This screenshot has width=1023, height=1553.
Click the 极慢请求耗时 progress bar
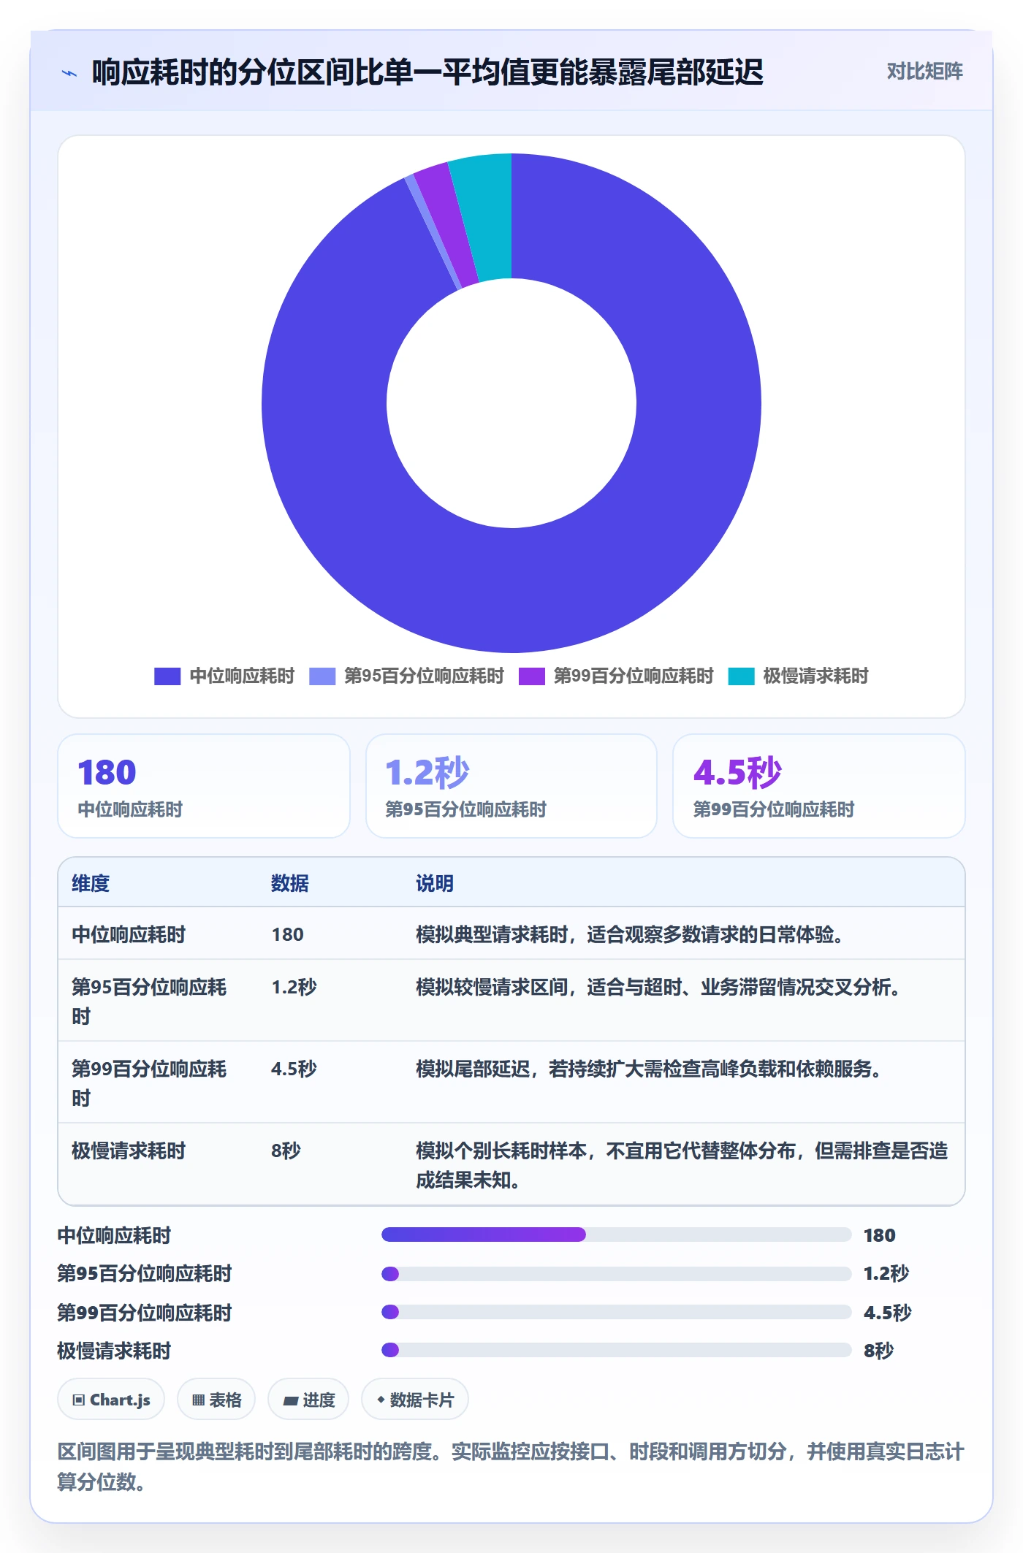pos(616,1350)
